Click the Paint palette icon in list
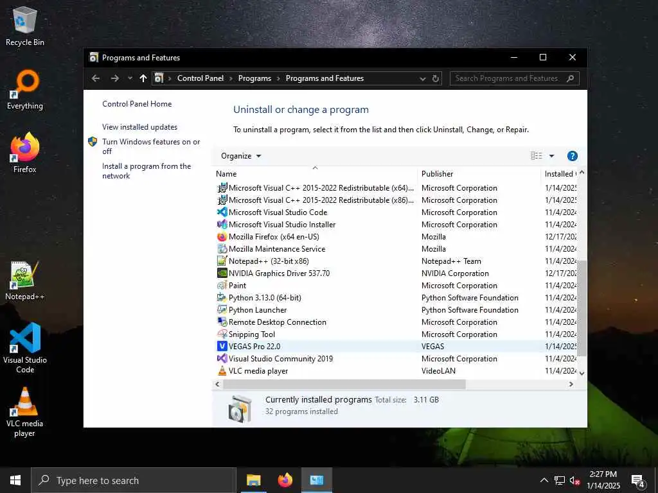 click(222, 285)
